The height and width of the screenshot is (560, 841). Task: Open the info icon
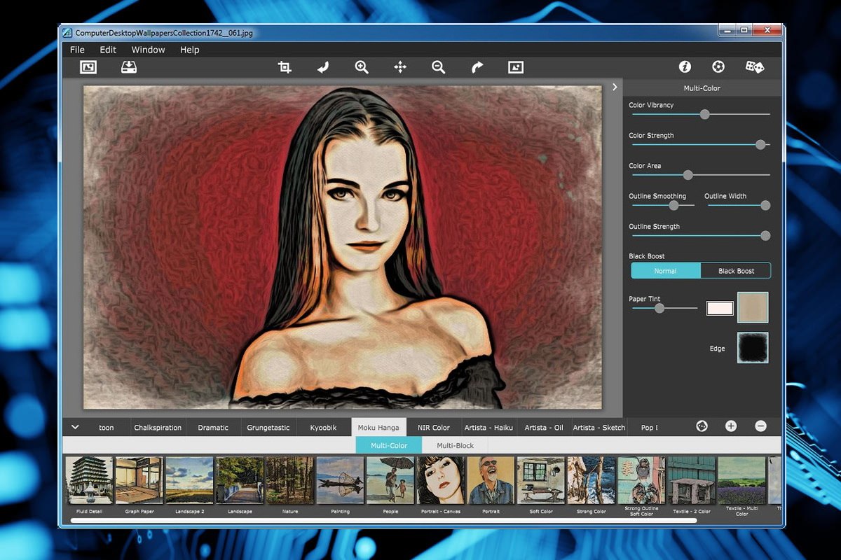point(685,67)
